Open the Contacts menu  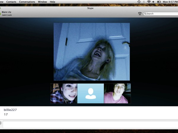click(11, 2)
